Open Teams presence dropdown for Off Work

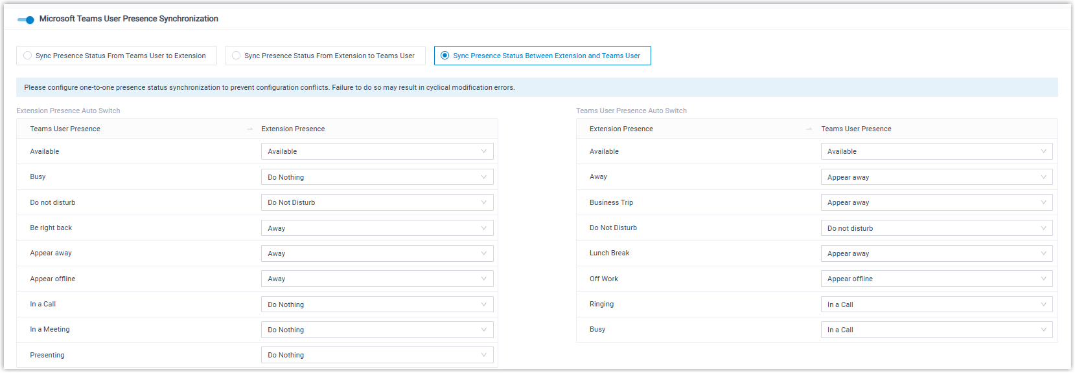pyautogui.click(x=936, y=279)
